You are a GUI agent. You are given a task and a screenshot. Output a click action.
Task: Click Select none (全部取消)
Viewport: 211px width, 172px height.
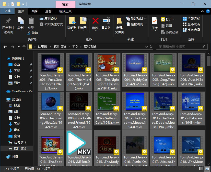click(191, 24)
